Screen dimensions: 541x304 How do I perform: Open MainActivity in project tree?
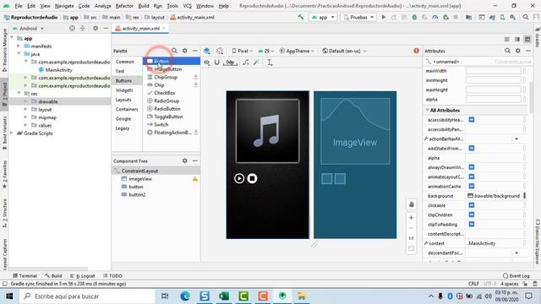click(58, 70)
